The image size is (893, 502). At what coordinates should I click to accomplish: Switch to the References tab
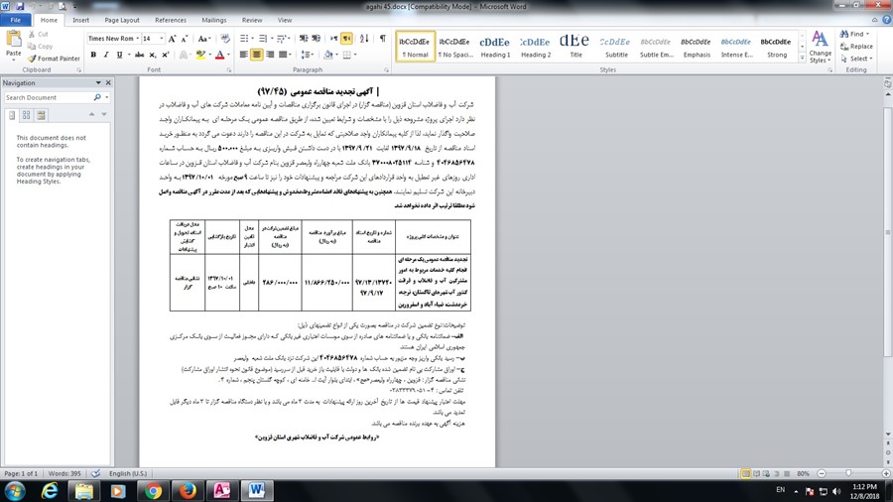[x=170, y=20]
